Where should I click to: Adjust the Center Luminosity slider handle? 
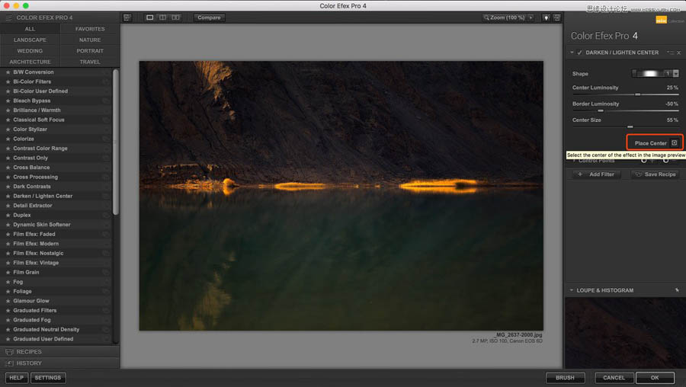point(638,94)
